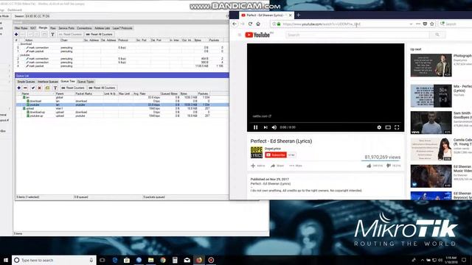Go back in Firefox

(x=235, y=24)
